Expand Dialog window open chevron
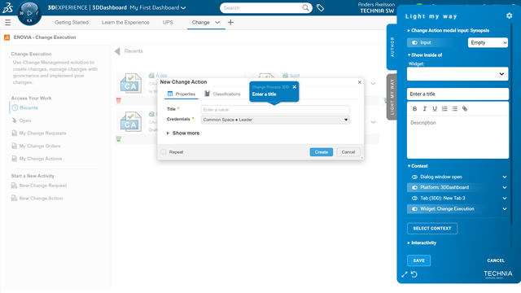This screenshot has width=521, height=293. (505, 177)
